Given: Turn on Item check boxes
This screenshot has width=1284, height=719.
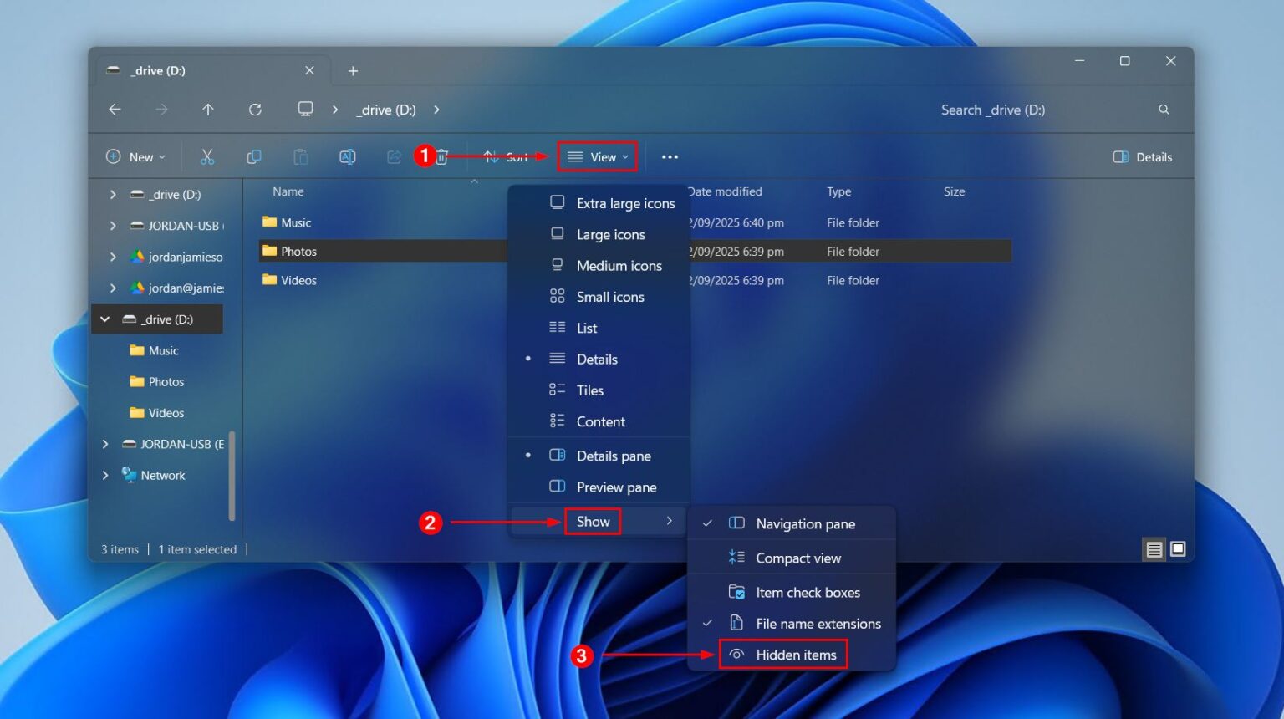Looking at the screenshot, I should coord(808,592).
